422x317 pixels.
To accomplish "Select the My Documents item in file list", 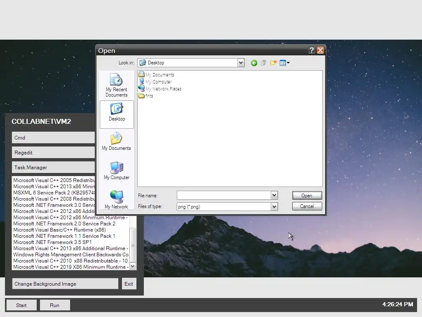I will 156,75.
